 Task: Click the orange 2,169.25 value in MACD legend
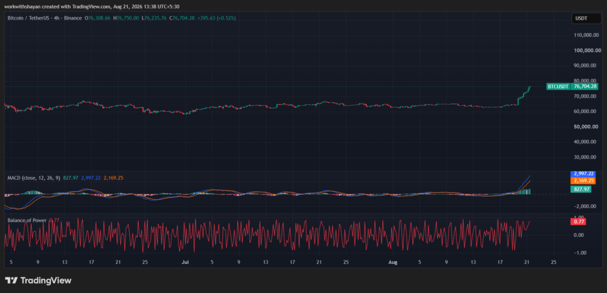pos(113,178)
